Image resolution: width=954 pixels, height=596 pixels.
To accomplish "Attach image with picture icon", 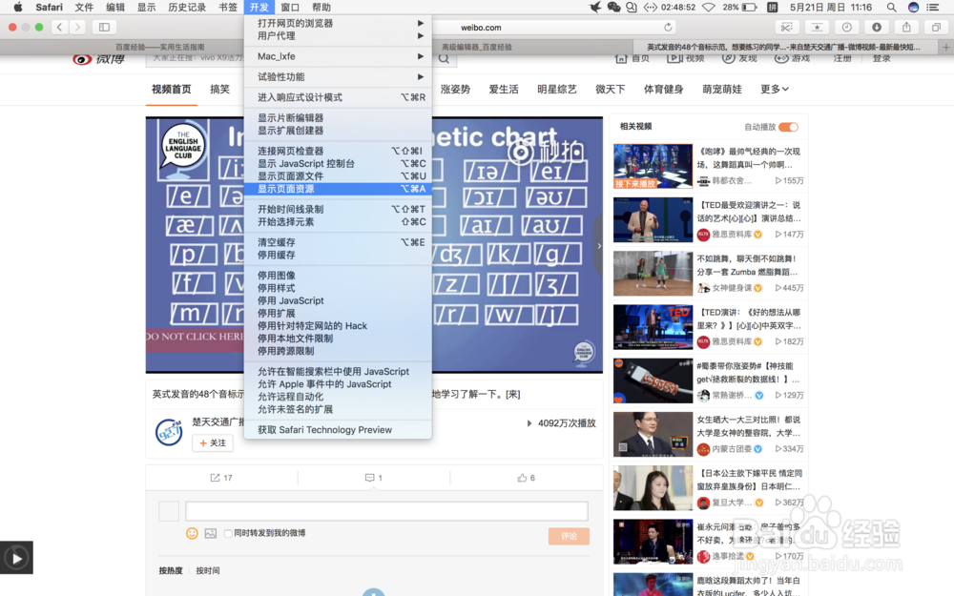I will 211,533.
